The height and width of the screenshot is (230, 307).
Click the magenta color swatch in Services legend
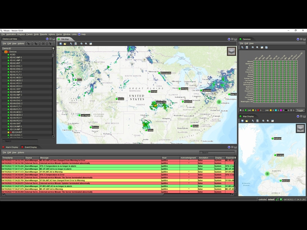281,110
